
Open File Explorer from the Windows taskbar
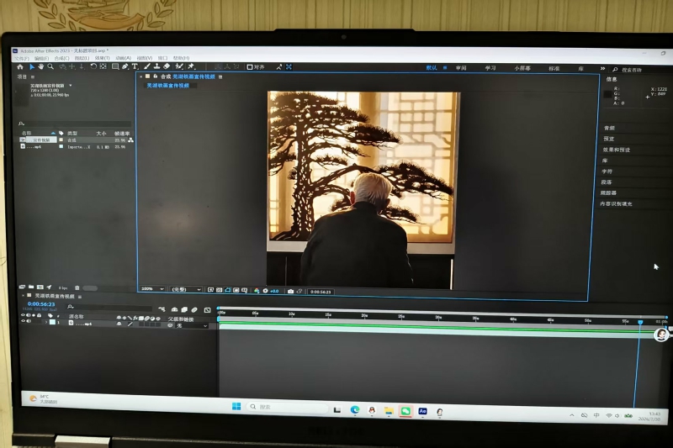(x=389, y=411)
